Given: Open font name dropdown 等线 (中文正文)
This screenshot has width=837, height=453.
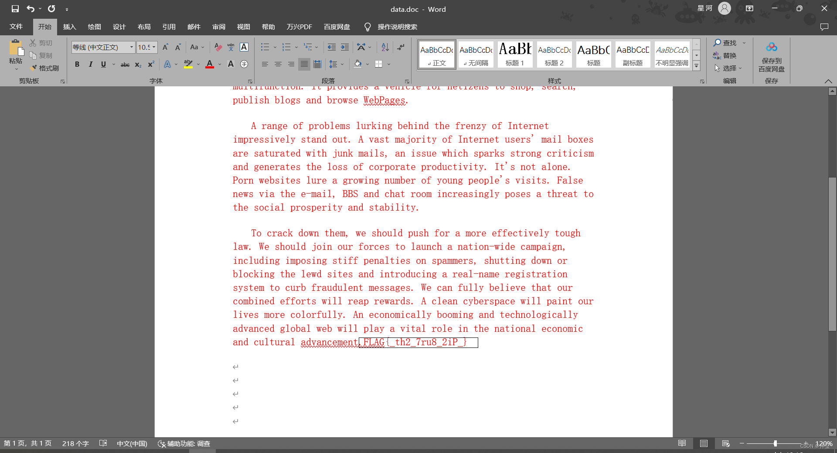Looking at the screenshot, I should coord(132,47).
